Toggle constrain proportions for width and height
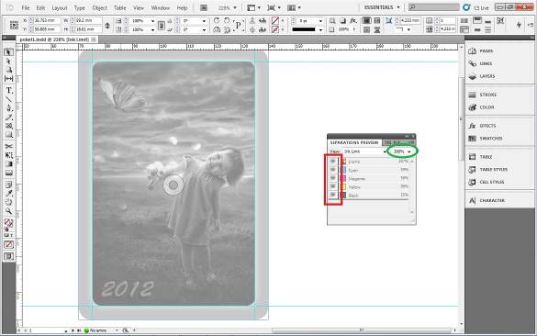Viewport: 537px width, 336px height. (x=107, y=26)
